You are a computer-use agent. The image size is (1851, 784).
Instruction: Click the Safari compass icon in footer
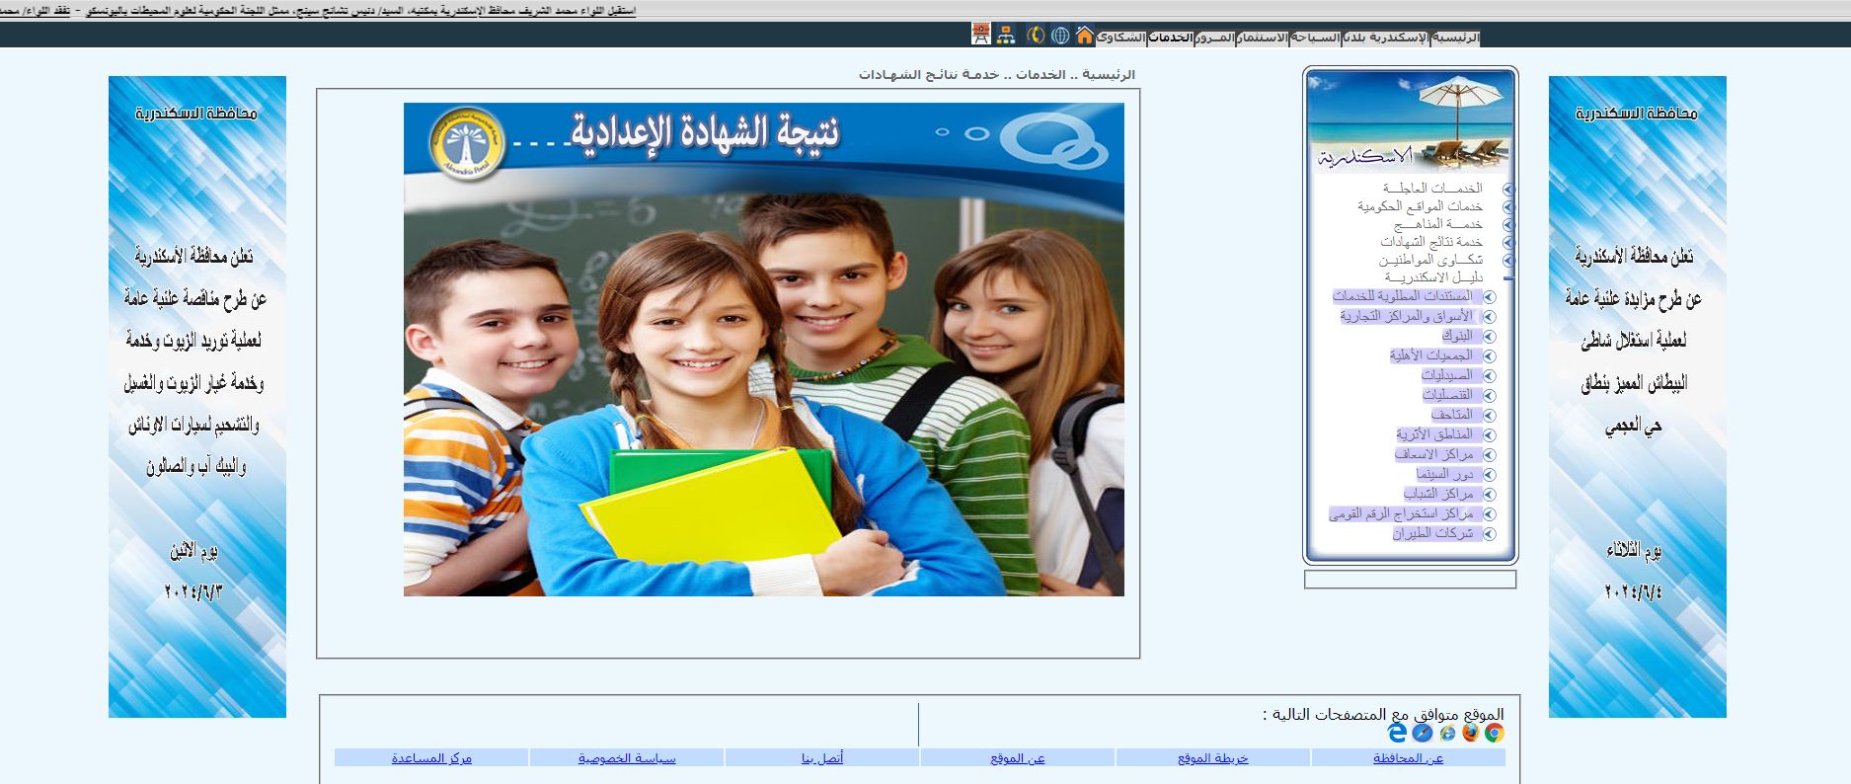[1423, 733]
